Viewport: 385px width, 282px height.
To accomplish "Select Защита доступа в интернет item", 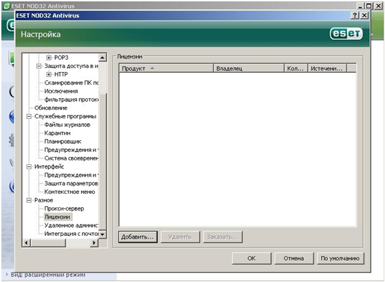I will coord(71,66).
